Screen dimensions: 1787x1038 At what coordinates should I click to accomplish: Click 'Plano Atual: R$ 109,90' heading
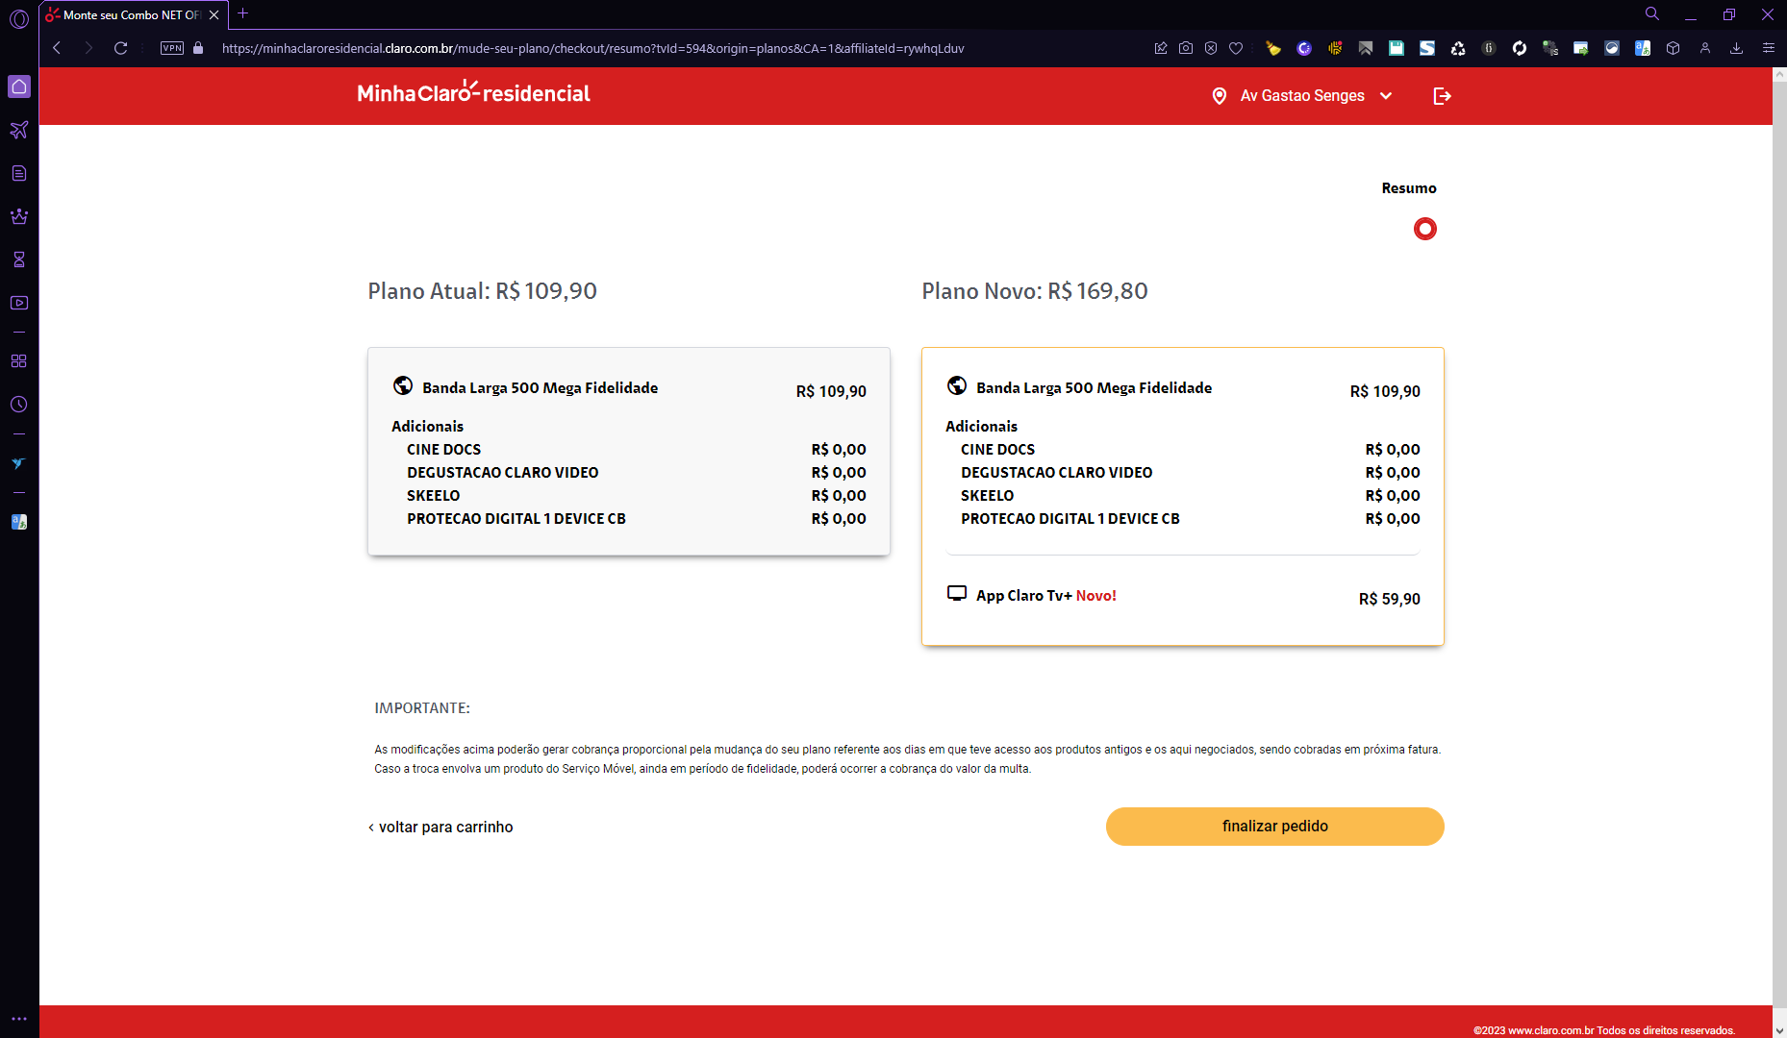point(483,291)
